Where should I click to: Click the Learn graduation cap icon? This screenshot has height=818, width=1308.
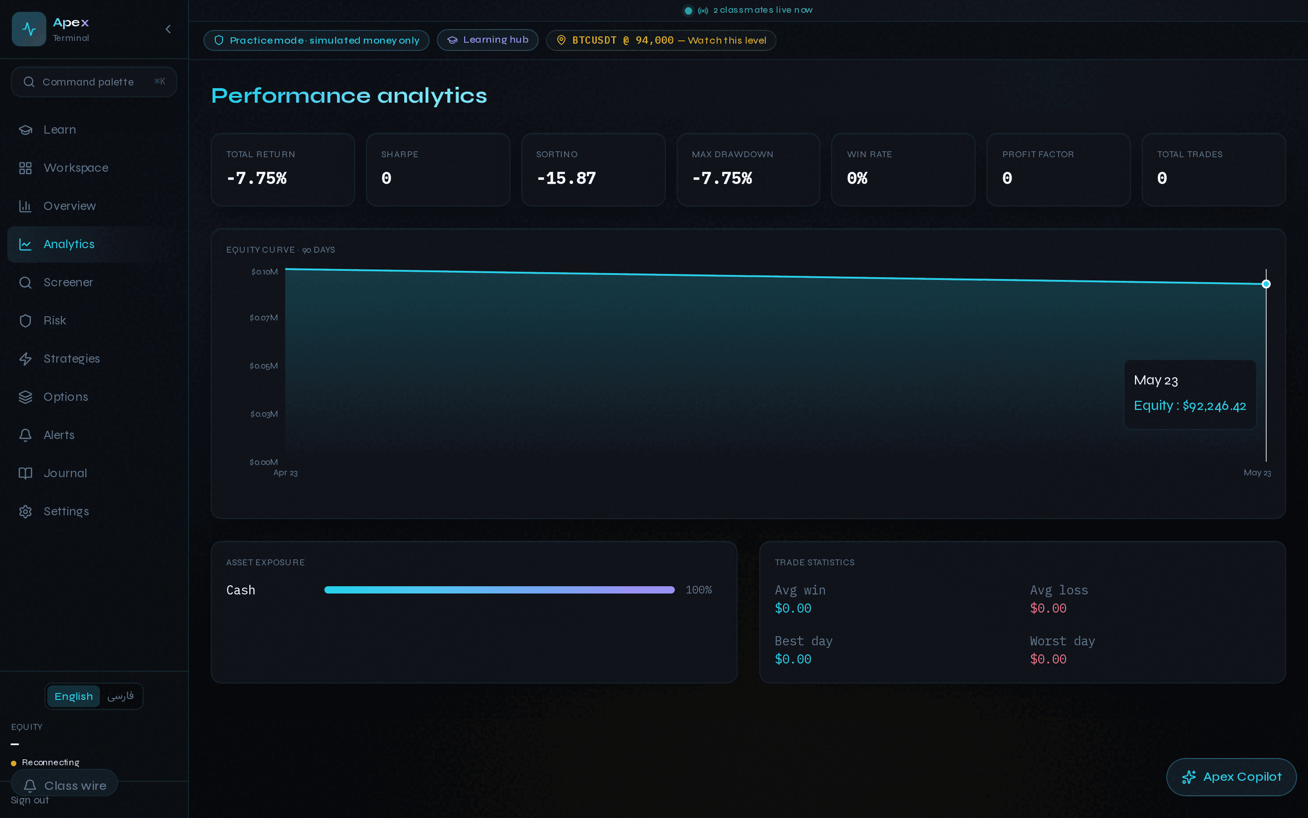point(25,130)
